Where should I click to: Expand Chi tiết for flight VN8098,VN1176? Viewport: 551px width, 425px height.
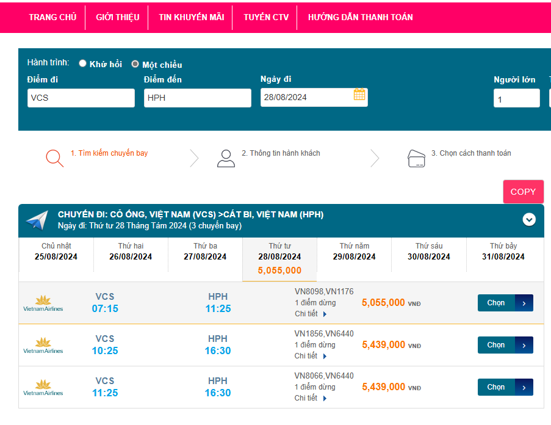click(311, 314)
